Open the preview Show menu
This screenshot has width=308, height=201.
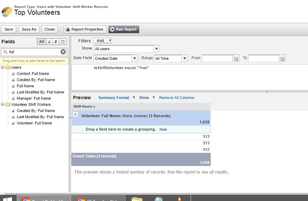point(147,98)
